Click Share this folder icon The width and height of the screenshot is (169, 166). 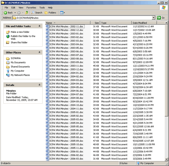click(x=8, y=42)
